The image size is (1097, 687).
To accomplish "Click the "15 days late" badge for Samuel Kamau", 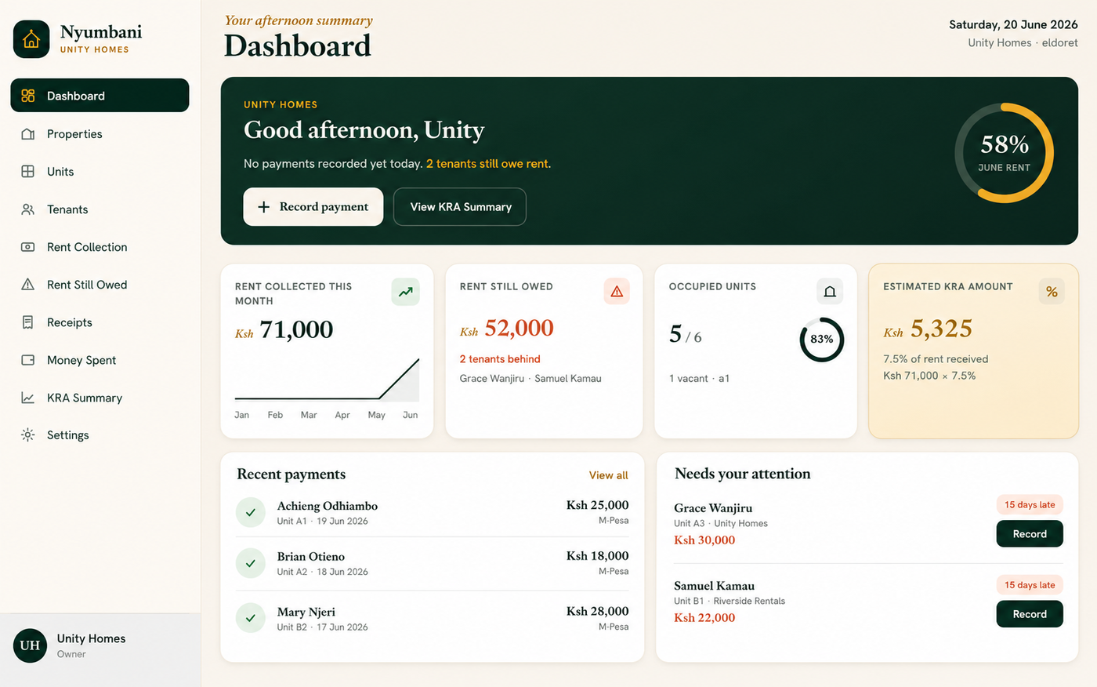I will tap(1030, 585).
